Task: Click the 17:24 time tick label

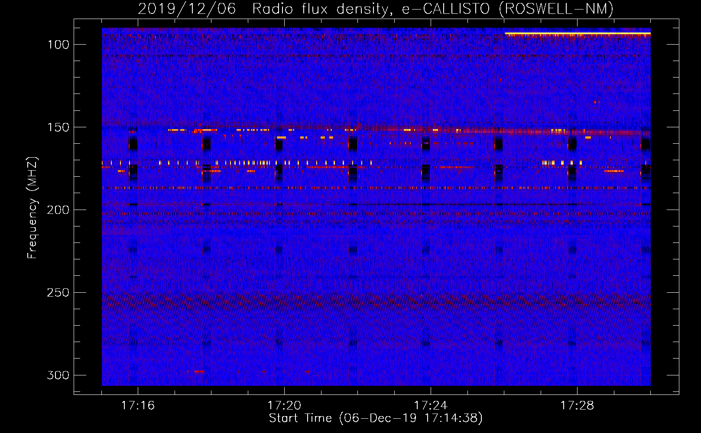Action: pos(431,406)
